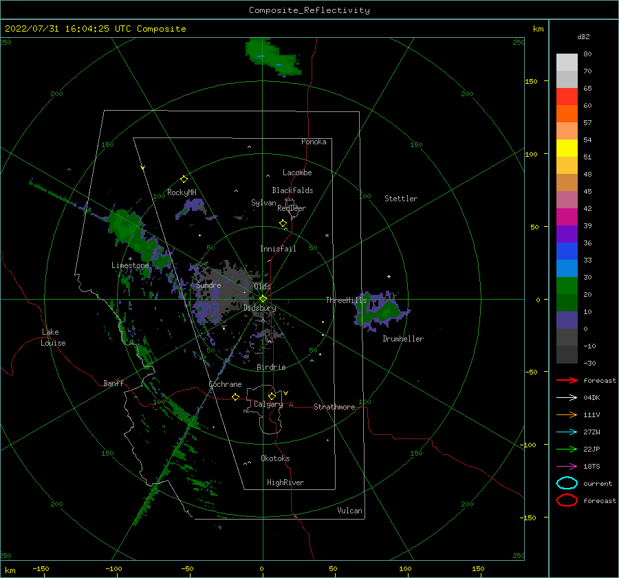Click the Cochrane town label
Screen dimensions: 619x578
(225, 384)
